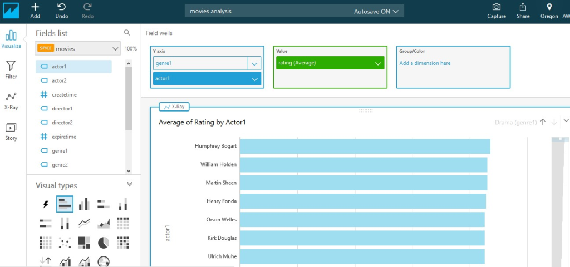Open the Story panel
Image resolution: width=570 pixels, height=267 pixels.
coord(11,132)
